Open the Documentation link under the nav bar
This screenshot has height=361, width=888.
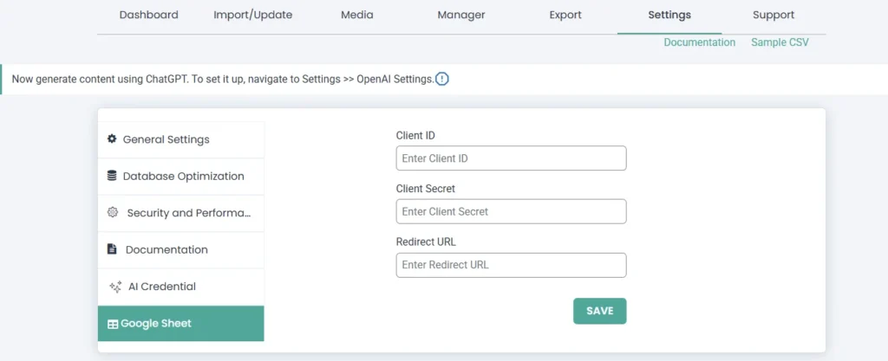(699, 42)
